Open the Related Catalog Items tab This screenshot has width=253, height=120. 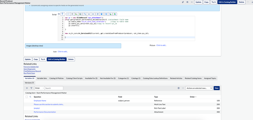pyautogui.click(x=193, y=78)
